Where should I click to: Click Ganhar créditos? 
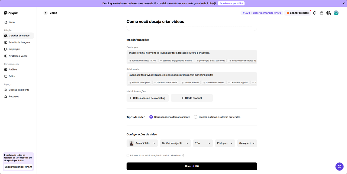297,13
